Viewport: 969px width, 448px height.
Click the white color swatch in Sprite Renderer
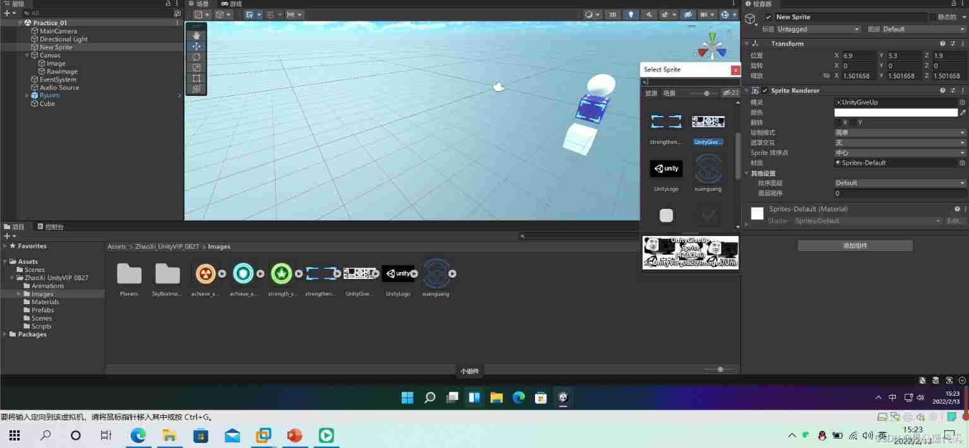click(x=894, y=112)
